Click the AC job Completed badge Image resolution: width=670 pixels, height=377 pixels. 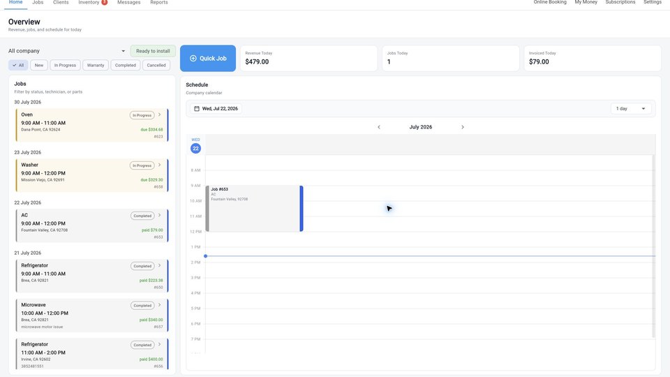point(142,216)
